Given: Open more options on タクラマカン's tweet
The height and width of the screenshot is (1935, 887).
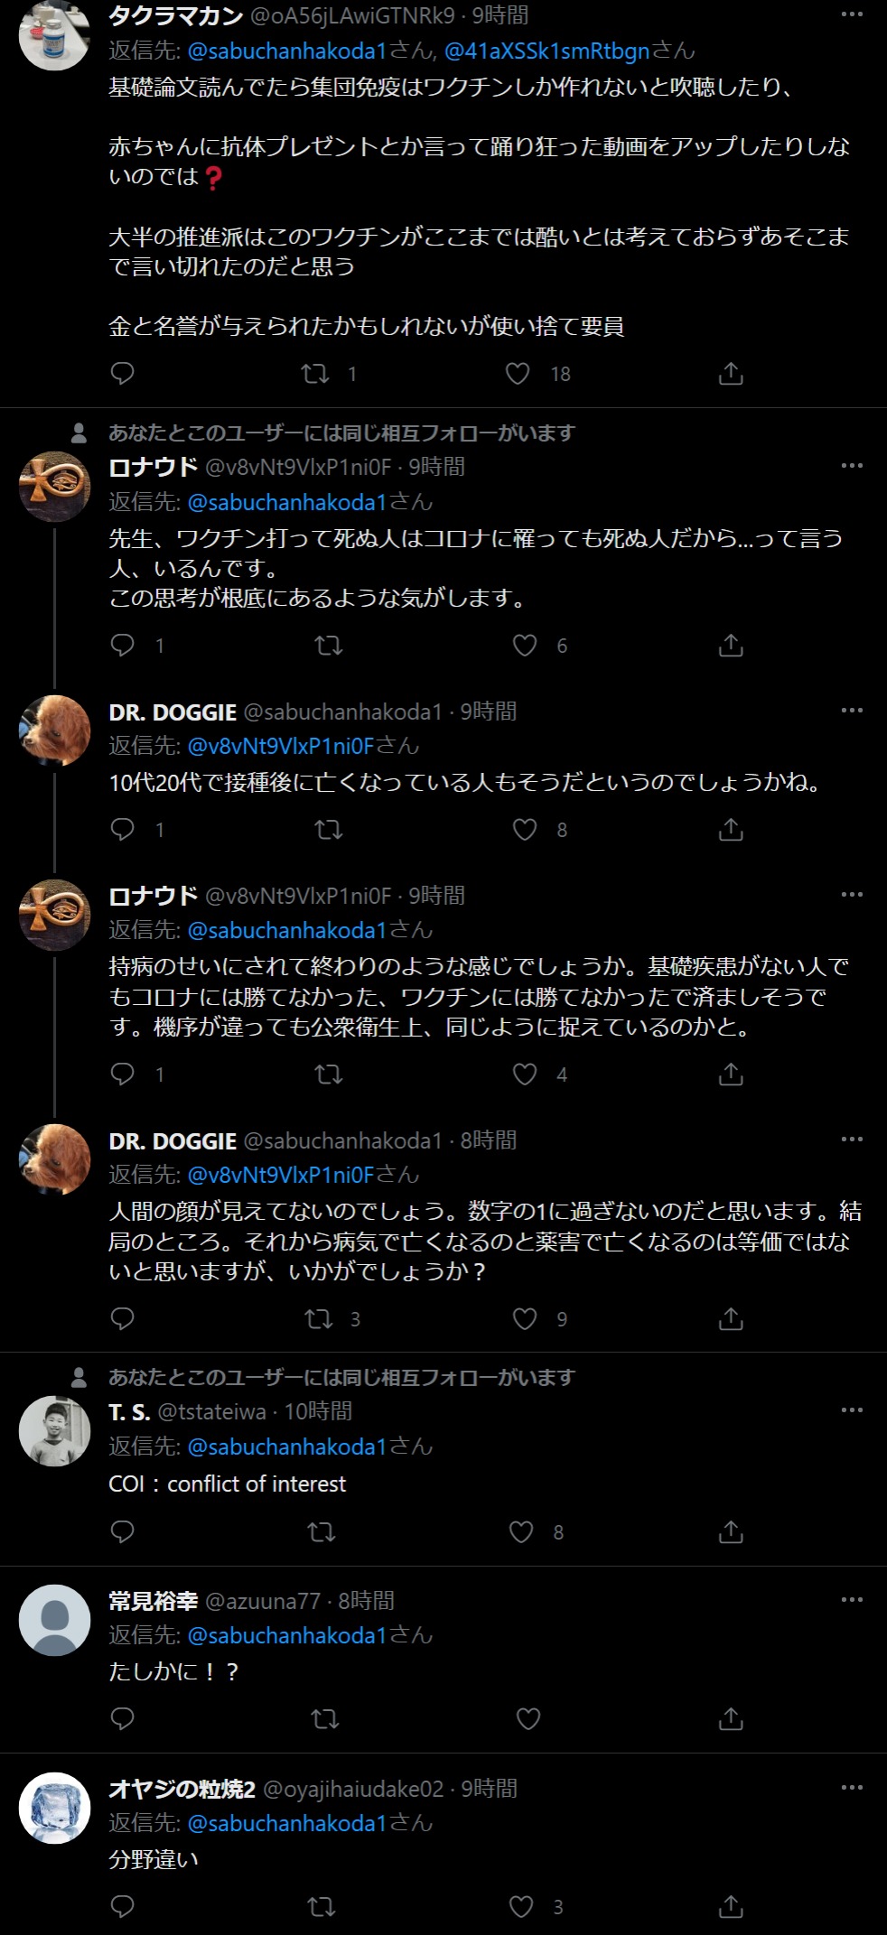Looking at the screenshot, I should pos(852,14).
